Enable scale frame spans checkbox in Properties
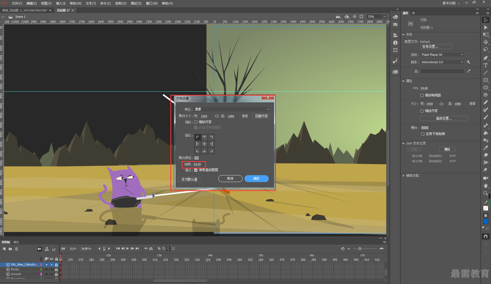This screenshot has height=284, width=491. [x=422, y=95]
